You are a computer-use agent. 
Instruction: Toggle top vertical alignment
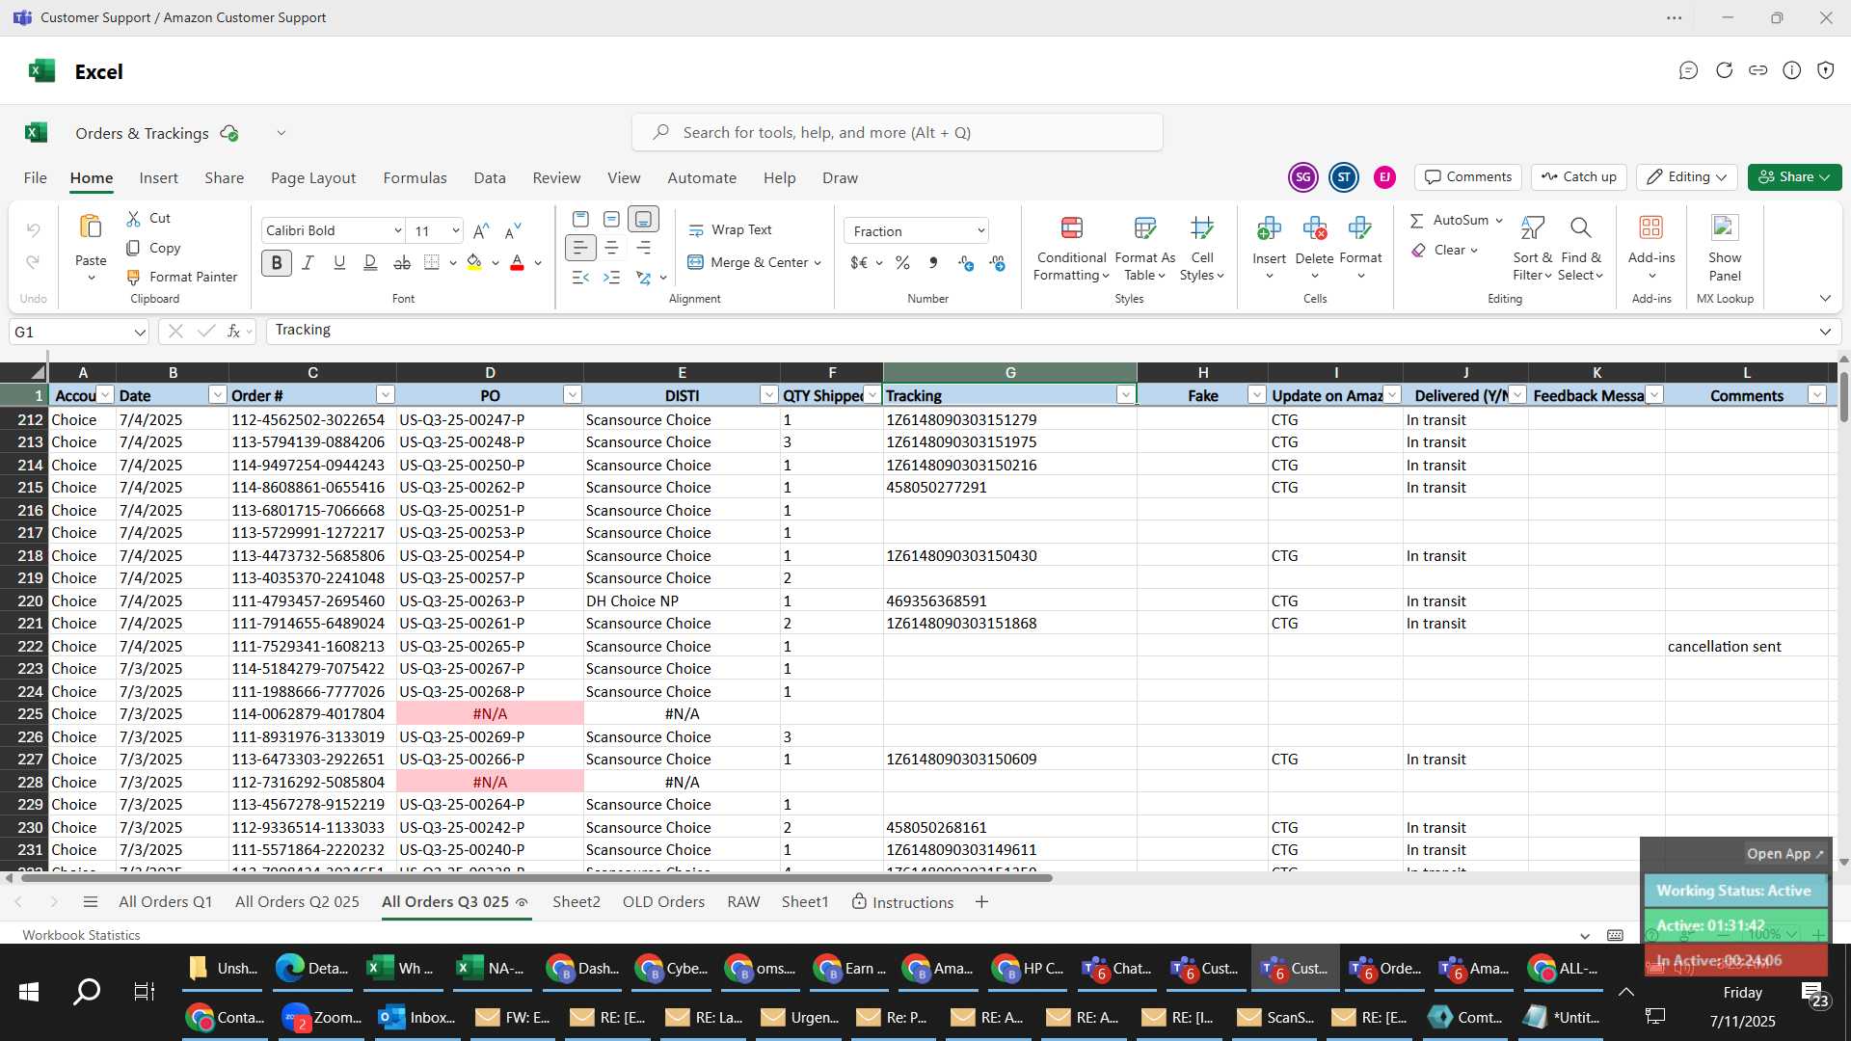coord(579,220)
